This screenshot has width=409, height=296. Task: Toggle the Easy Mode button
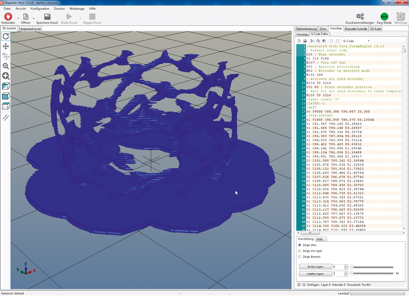coord(384,17)
